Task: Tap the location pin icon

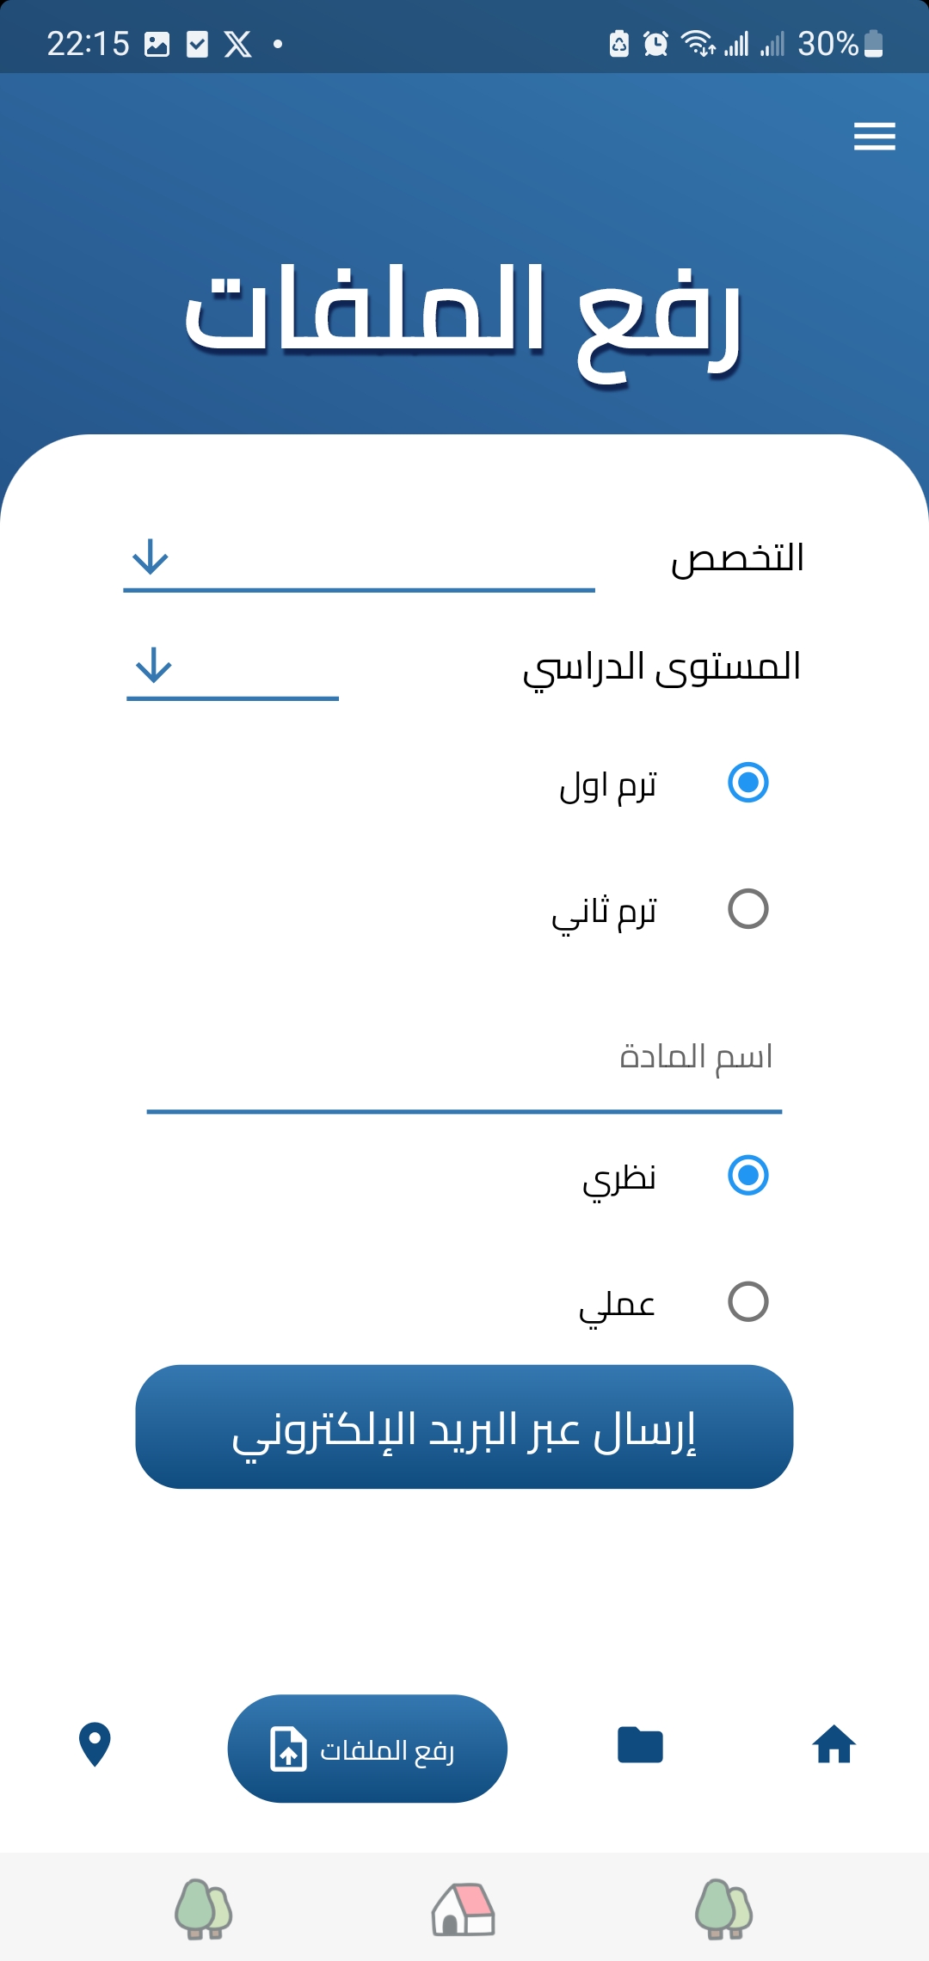Action: coord(95,1745)
